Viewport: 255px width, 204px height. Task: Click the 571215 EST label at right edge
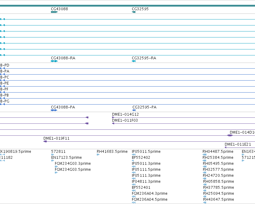pos(248,158)
